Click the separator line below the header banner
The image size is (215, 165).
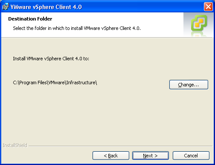point(107,38)
